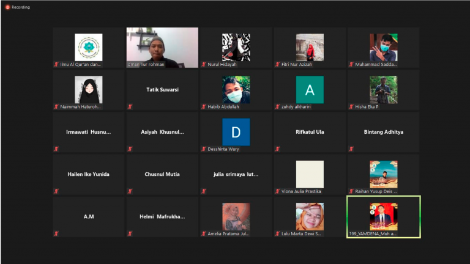Image resolution: width=470 pixels, height=264 pixels.
Task: Click muted mic icon beside Fitri Nur Azizah
Action: 277,64
